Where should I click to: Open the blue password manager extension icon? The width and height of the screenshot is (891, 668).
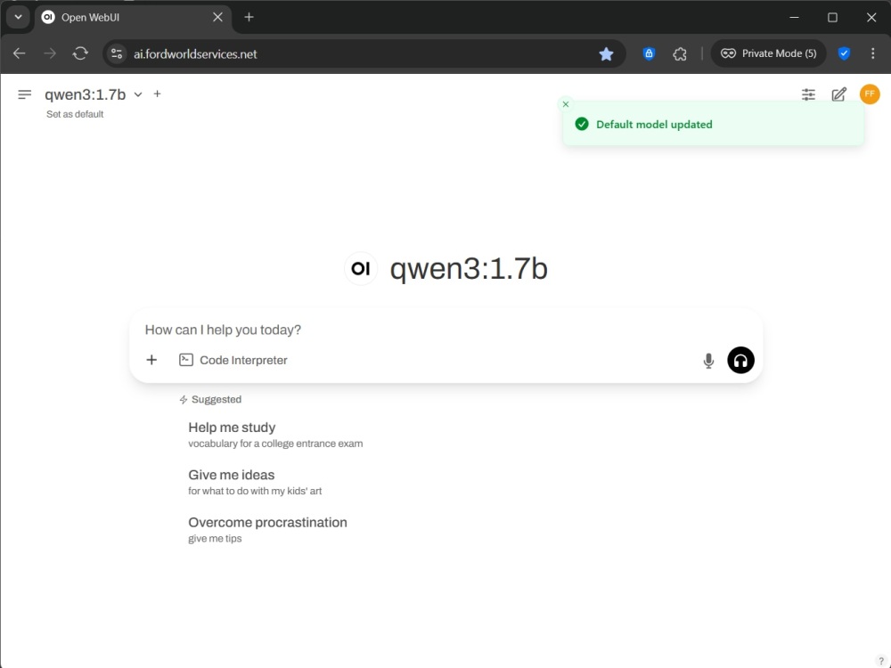pyautogui.click(x=649, y=53)
